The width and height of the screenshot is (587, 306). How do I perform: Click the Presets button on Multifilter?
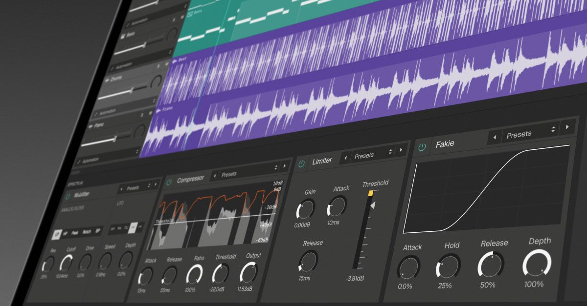[x=133, y=188]
